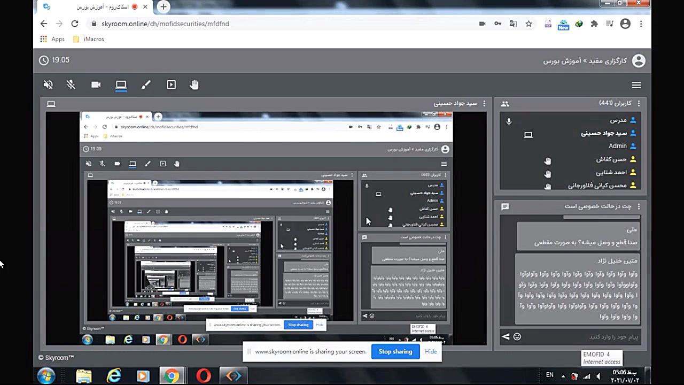
Task: Unmute the microphone in Skyroom toolbar
Action: tap(71, 84)
